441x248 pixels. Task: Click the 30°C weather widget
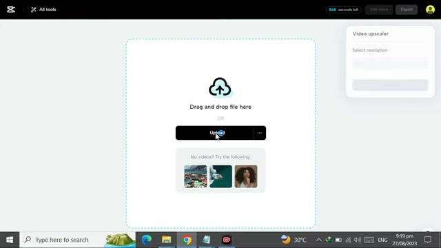click(294, 240)
